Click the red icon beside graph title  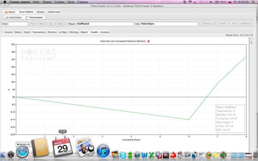tap(148, 41)
